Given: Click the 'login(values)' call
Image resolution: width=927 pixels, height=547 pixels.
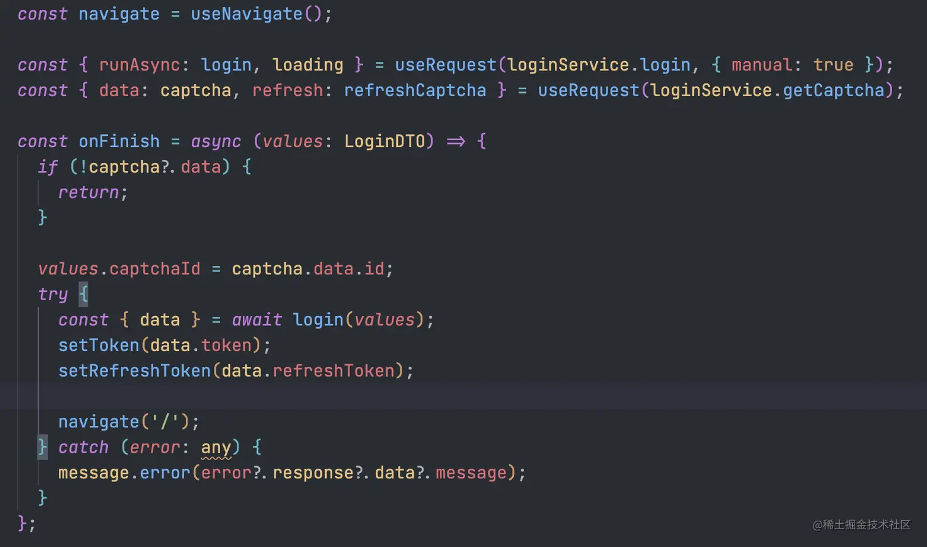Looking at the screenshot, I should pyautogui.click(x=359, y=320).
